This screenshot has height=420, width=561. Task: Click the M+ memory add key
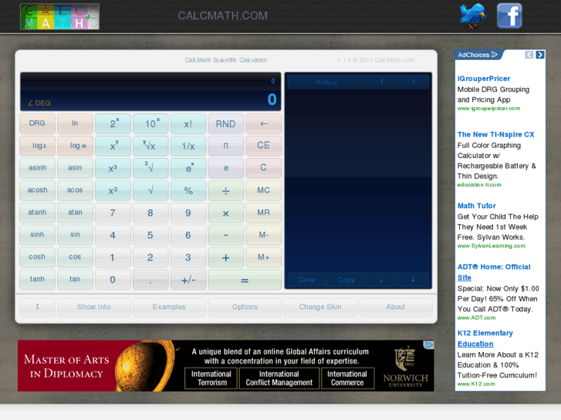click(264, 257)
